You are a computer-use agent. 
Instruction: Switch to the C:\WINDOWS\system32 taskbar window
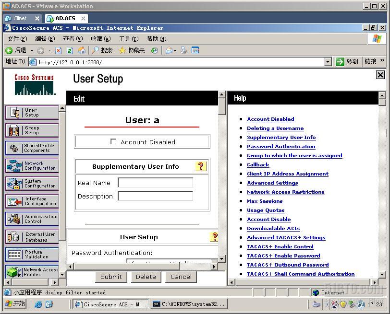tap(189, 304)
